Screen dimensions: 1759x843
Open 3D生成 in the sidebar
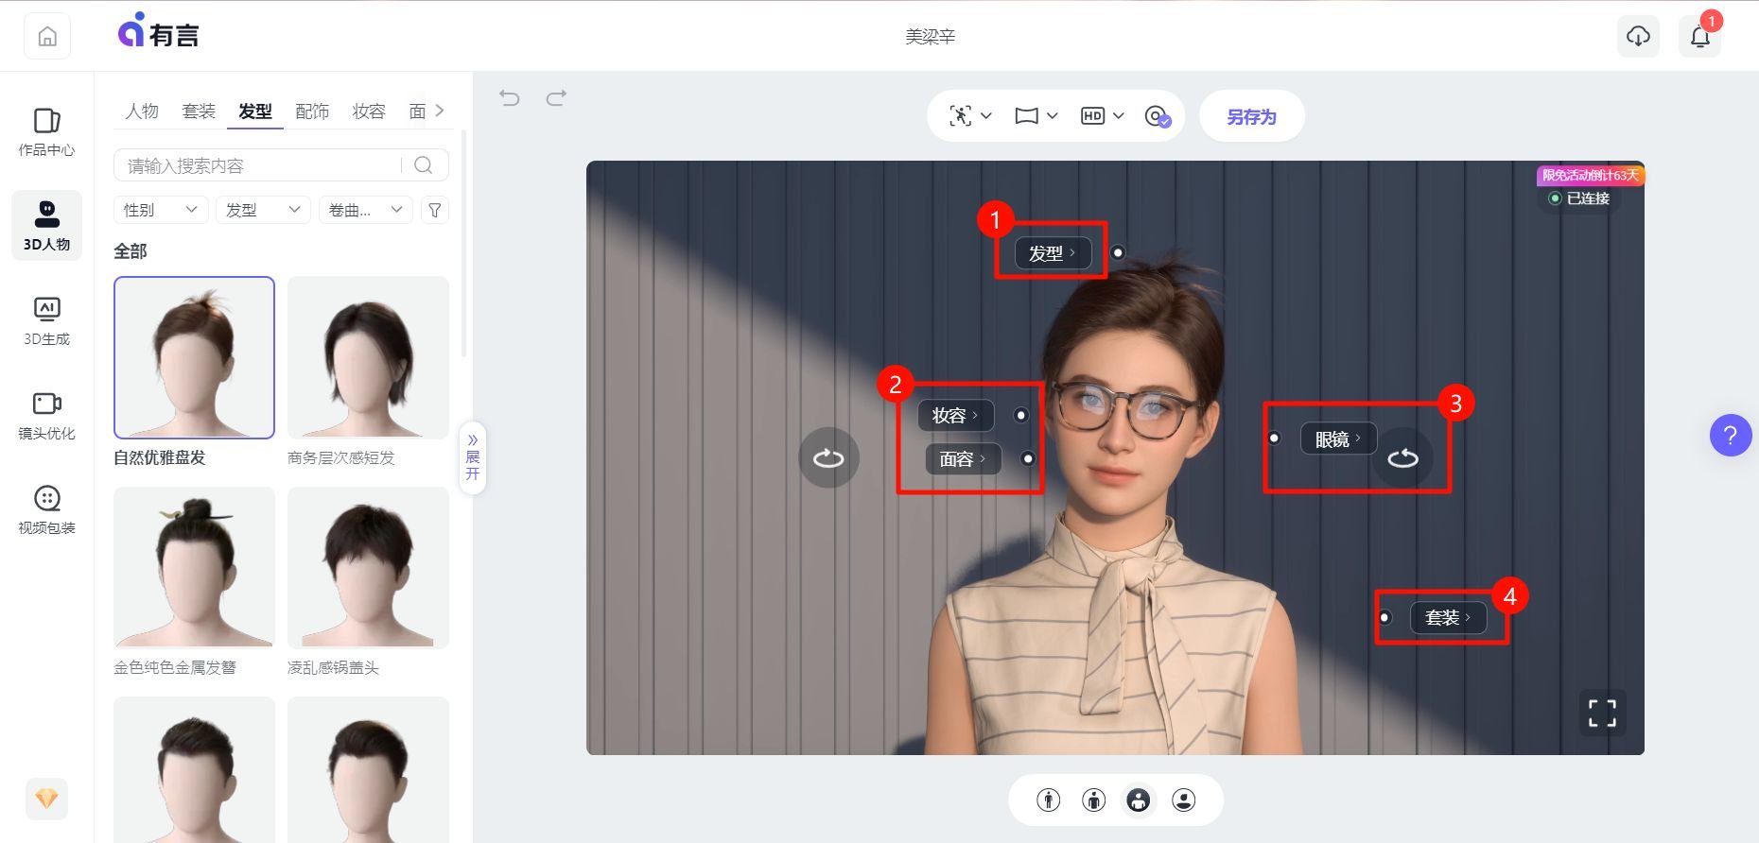point(46,320)
